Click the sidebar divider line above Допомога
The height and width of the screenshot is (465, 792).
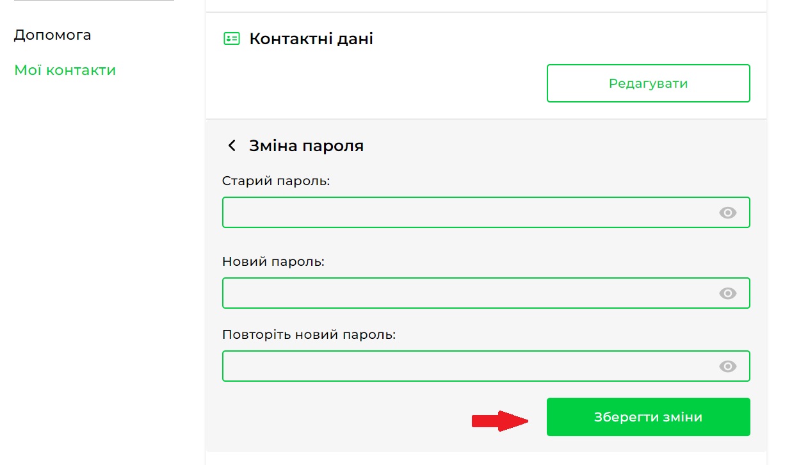tap(93, 1)
